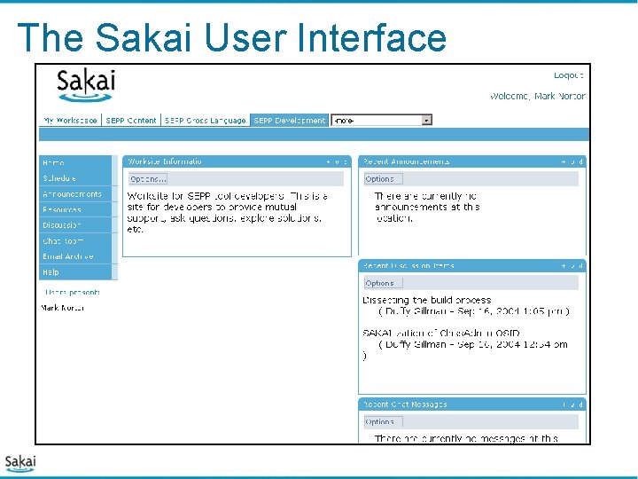Click Options in Recent Discussion Items panel
The image size is (638, 479).
point(384,283)
